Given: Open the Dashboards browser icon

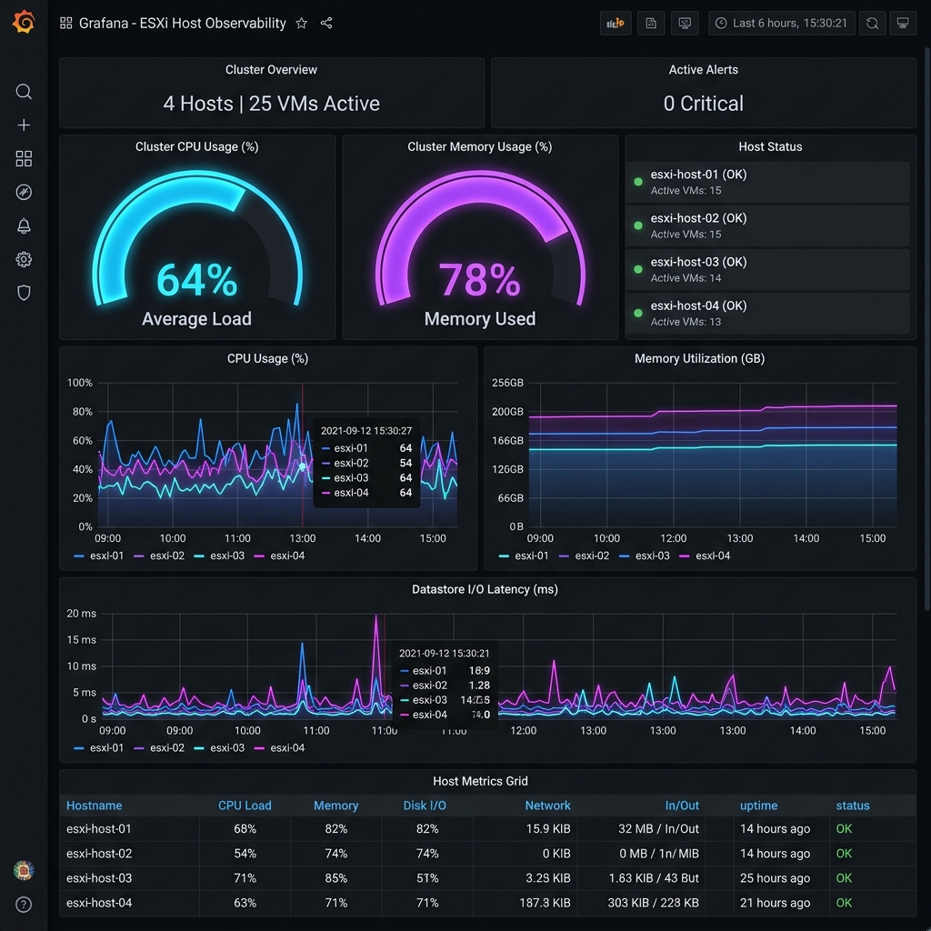Looking at the screenshot, I should [x=24, y=158].
